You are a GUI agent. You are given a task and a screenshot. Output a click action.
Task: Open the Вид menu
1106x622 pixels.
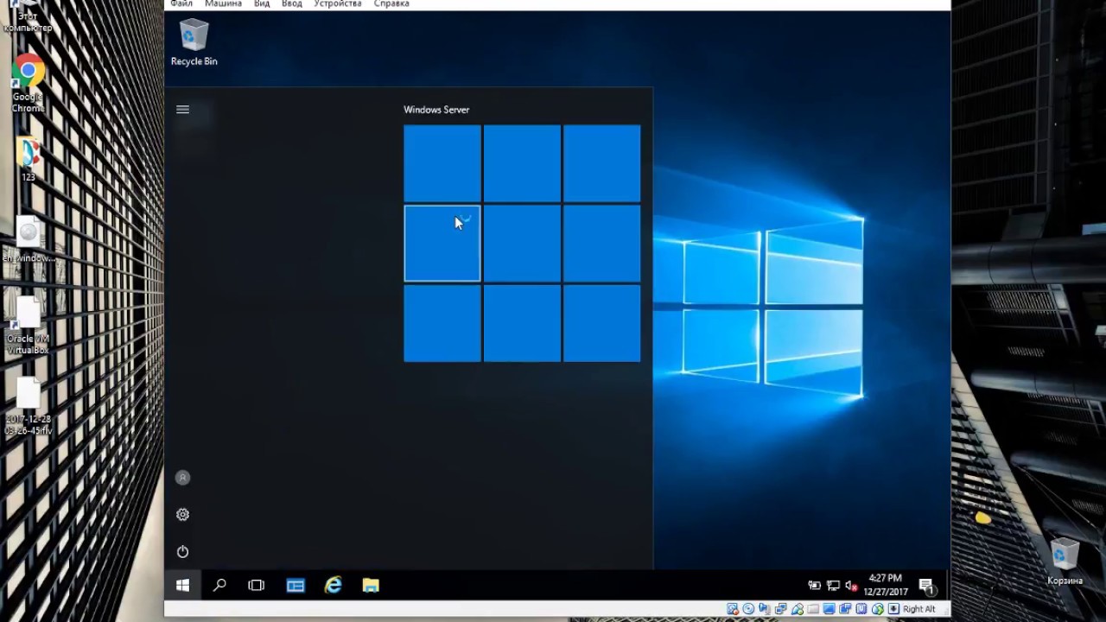[x=262, y=4]
